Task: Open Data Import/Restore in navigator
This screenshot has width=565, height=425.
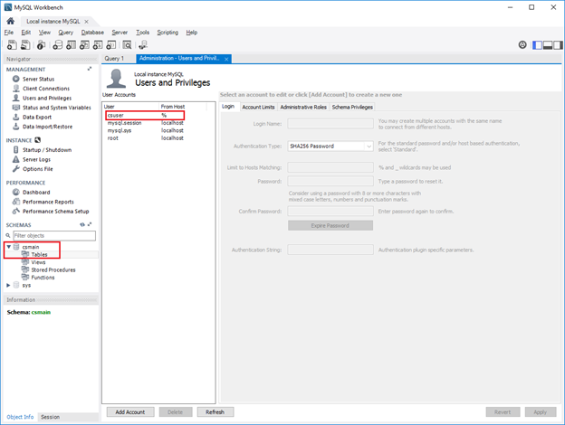Action: [47, 127]
